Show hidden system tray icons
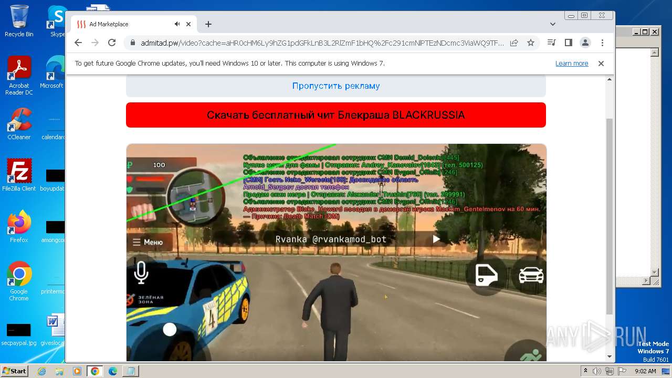The height and width of the screenshot is (378, 672). [585, 371]
